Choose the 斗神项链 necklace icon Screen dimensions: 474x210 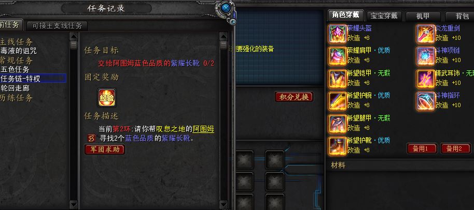pyautogui.click(x=426, y=56)
